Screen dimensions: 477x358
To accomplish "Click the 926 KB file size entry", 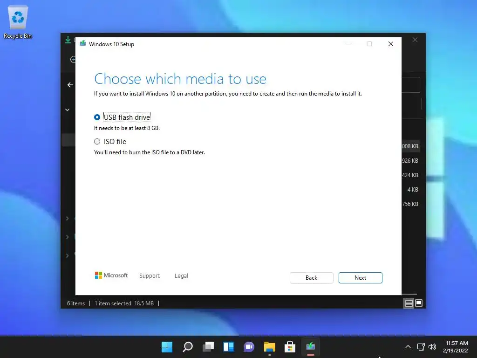I will coord(410,161).
